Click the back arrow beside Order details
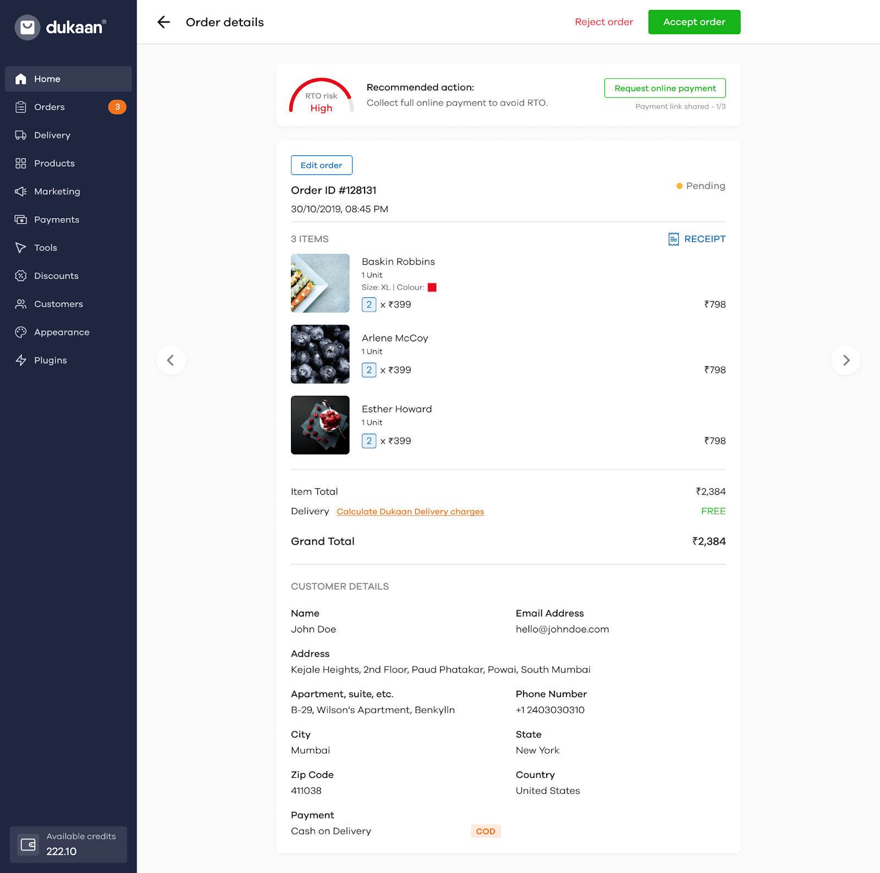This screenshot has width=880, height=873. [163, 22]
